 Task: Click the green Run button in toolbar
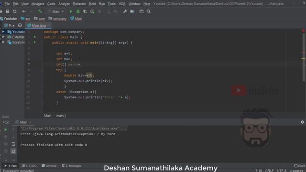click(x=71, y=11)
